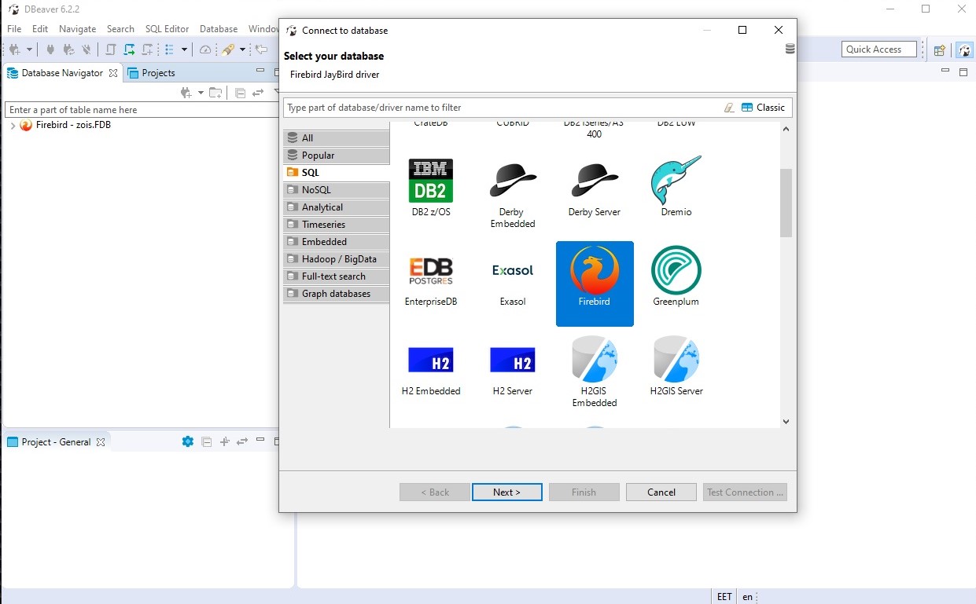Open dropdown arrow next to pen icon
Screen dimensions: 976x604
(x=242, y=49)
